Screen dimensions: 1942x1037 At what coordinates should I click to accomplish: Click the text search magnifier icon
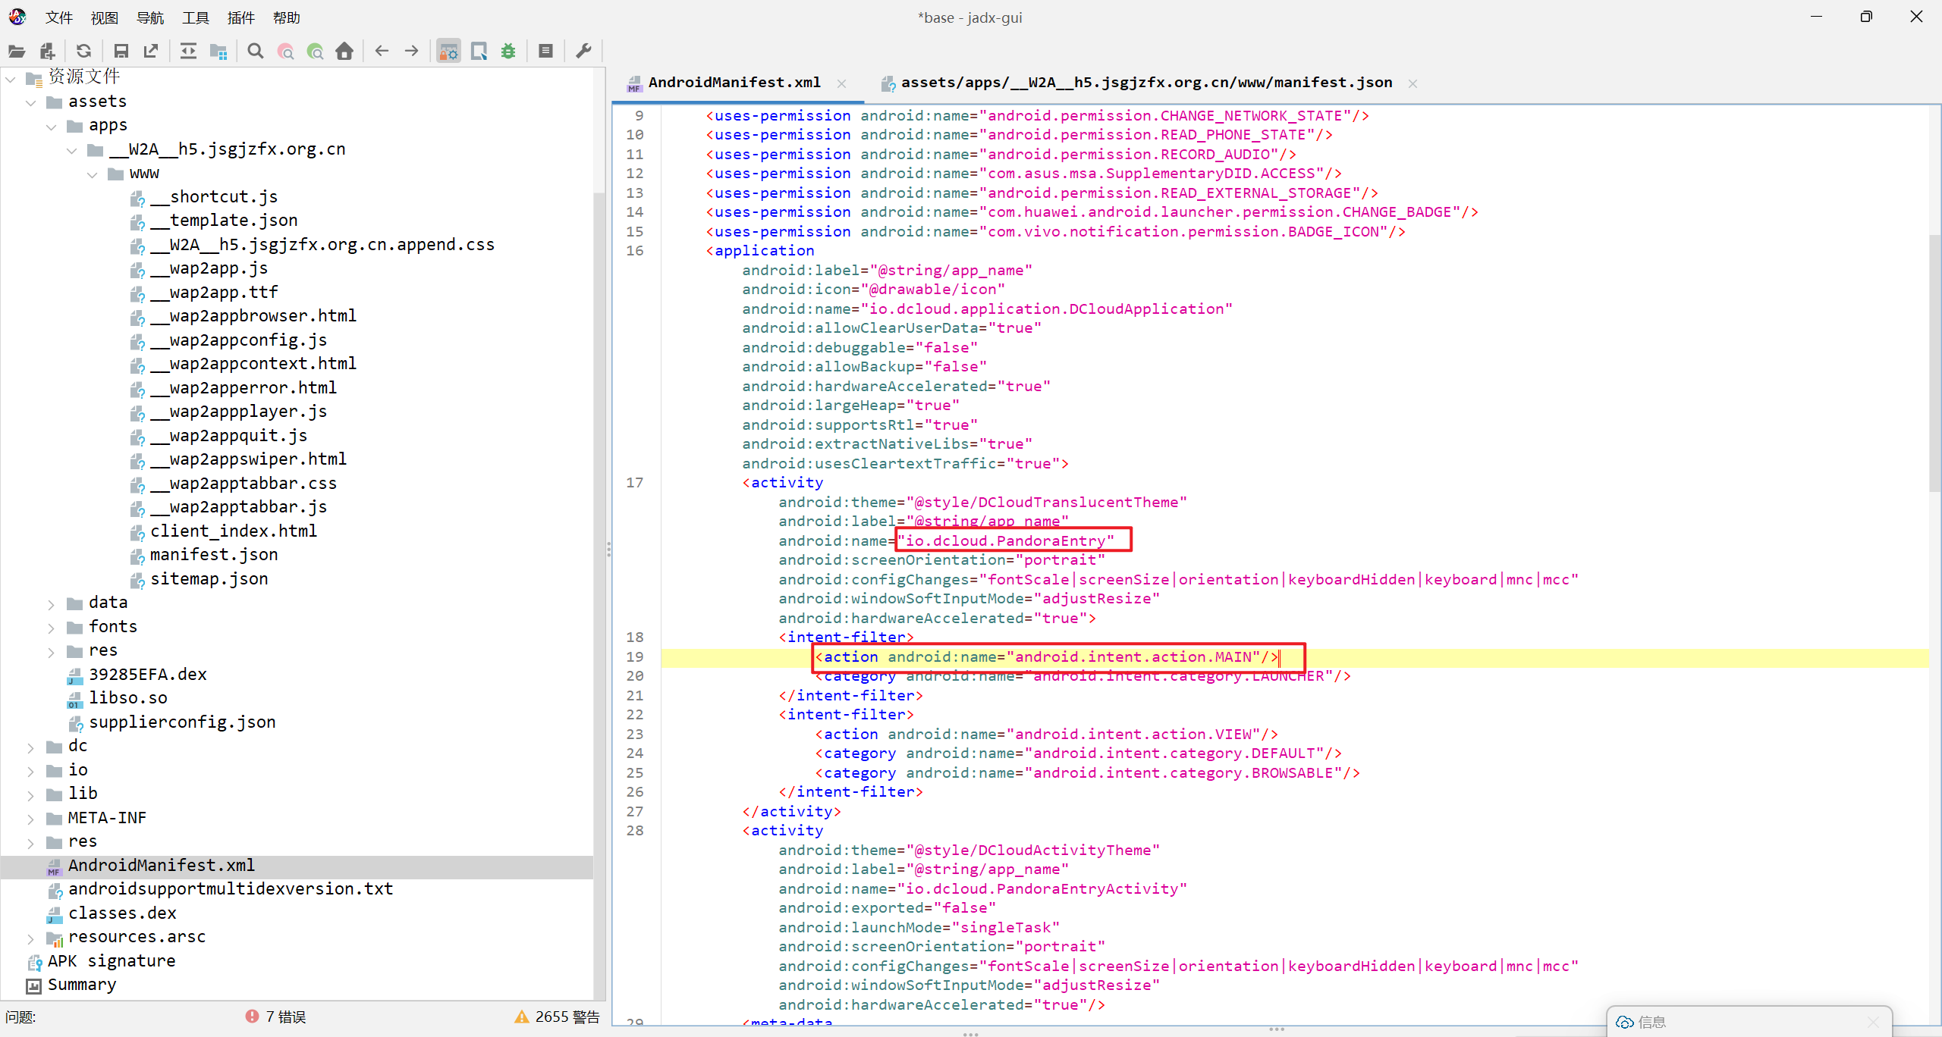pos(256,51)
